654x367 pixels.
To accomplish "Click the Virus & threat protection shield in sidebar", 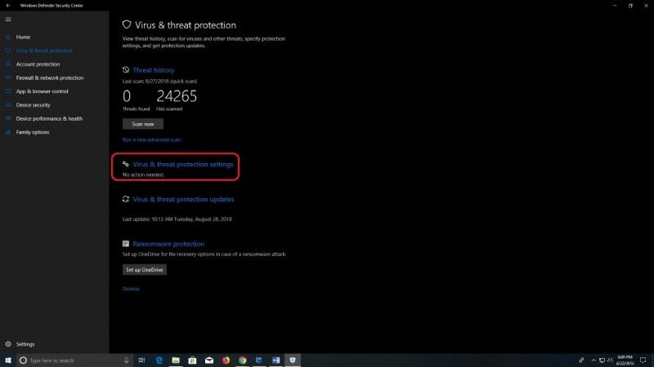I will pos(8,51).
